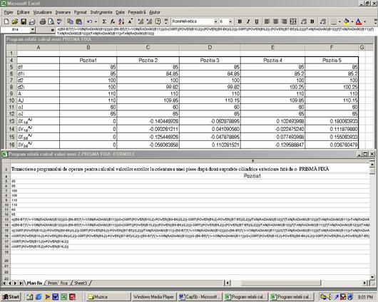Viewport: 378px width, 302px height.
Task: Create a new workbook with New icon
Action: 6,21
